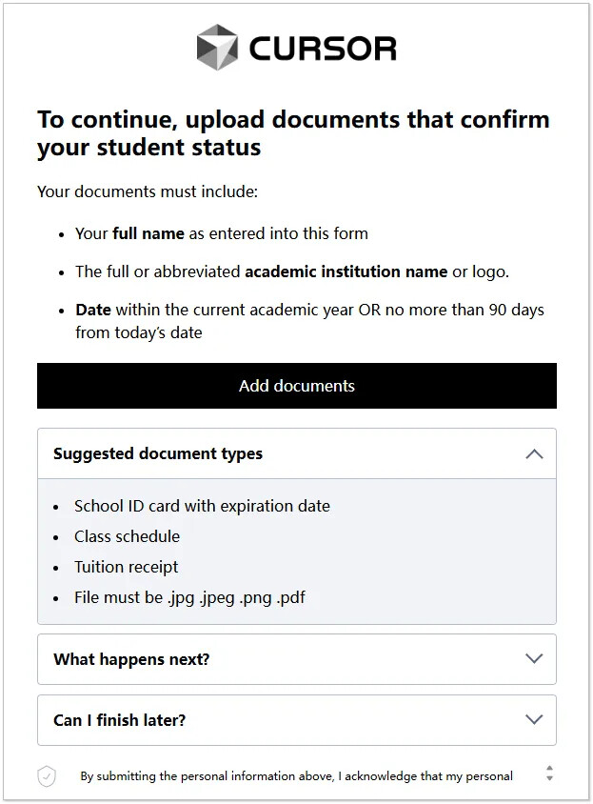Click the allowed file types line
This screenshot has width=593, height=804.
tap(189, 597)
